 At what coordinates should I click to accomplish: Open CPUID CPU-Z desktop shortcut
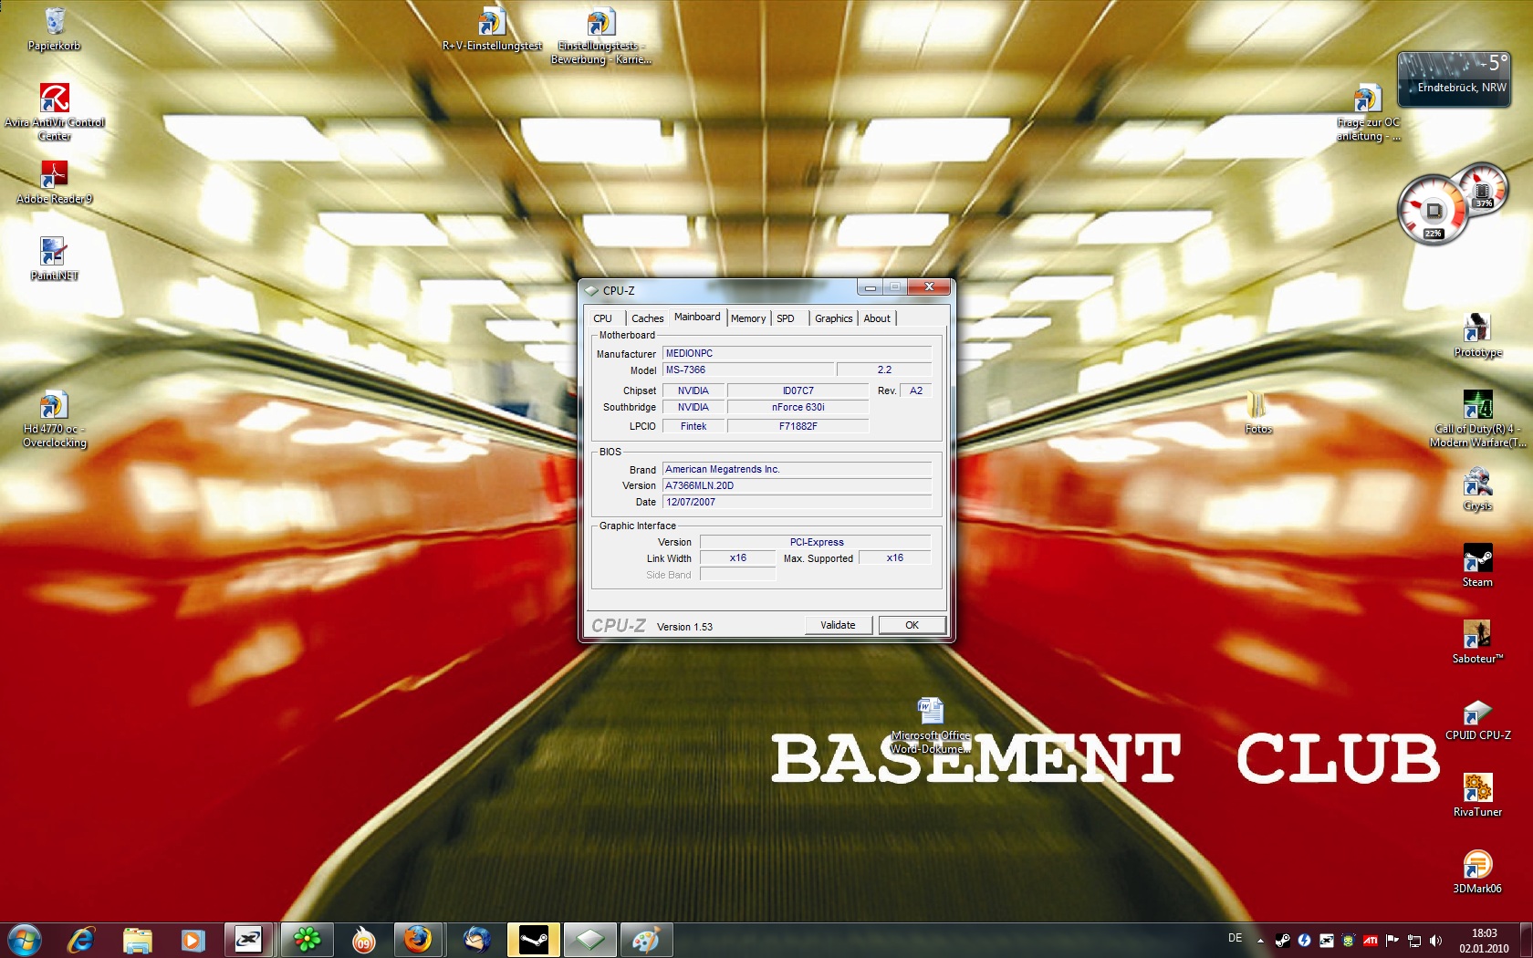(1477, 719)
